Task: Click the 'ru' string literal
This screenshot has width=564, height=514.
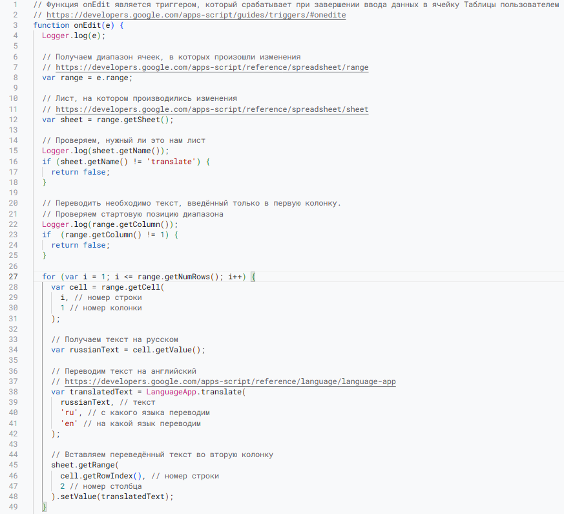Action: pos(69,413)
